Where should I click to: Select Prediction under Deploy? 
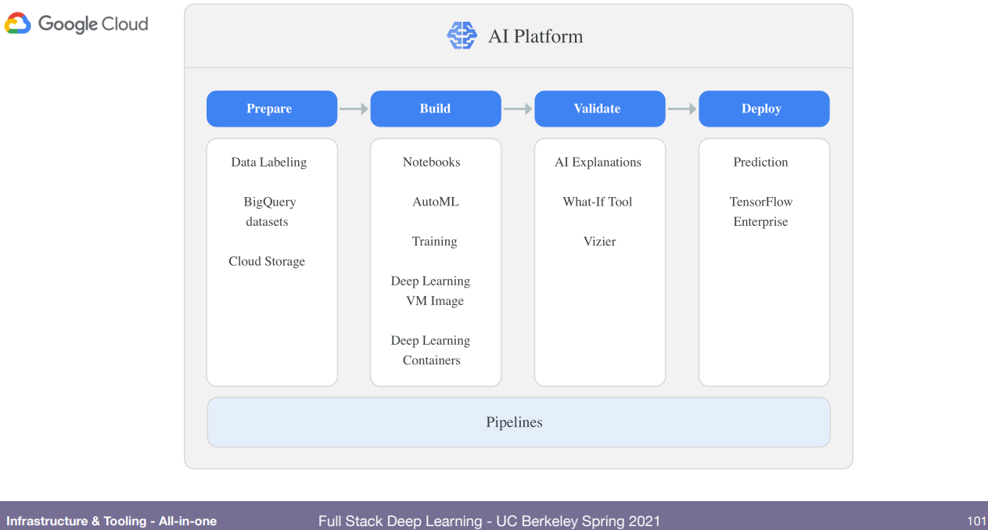pyautogui.click(x=760, y=163)
